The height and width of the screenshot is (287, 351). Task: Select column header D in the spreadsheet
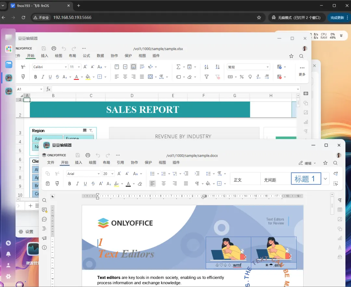click(x=132, y=96)
